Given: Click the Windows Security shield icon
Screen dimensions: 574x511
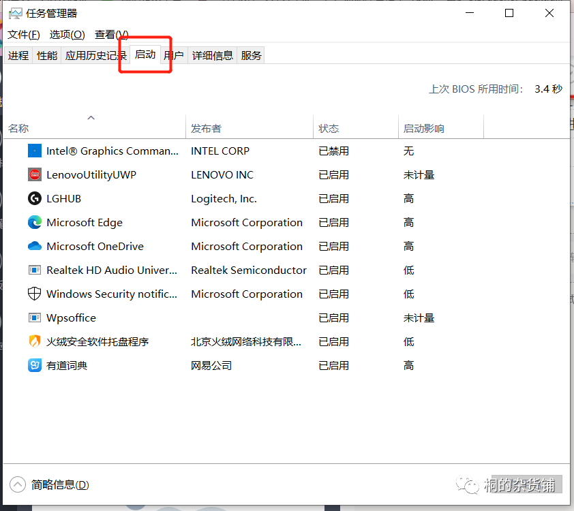Looking at the screenshot, I should pos(35,294).
